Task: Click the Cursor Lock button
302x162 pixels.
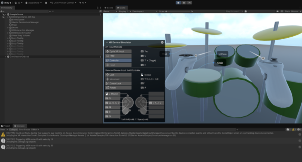Action: pos(118,83)
